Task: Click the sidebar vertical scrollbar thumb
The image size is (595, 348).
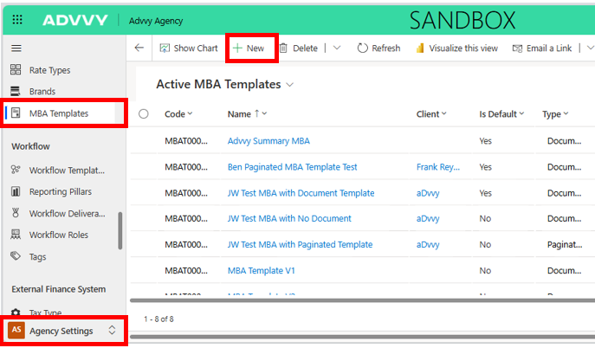Action: pyautogui.click(x=120, y=230)
